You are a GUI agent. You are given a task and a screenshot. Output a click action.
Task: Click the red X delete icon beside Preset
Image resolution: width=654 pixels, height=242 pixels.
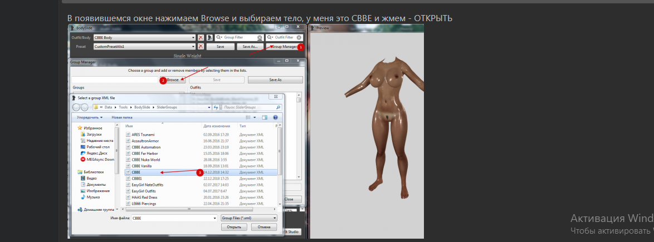tap(201, 47)
